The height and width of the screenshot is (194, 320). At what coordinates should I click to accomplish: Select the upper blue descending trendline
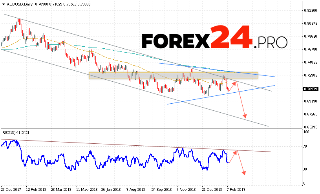click(216, 70)
